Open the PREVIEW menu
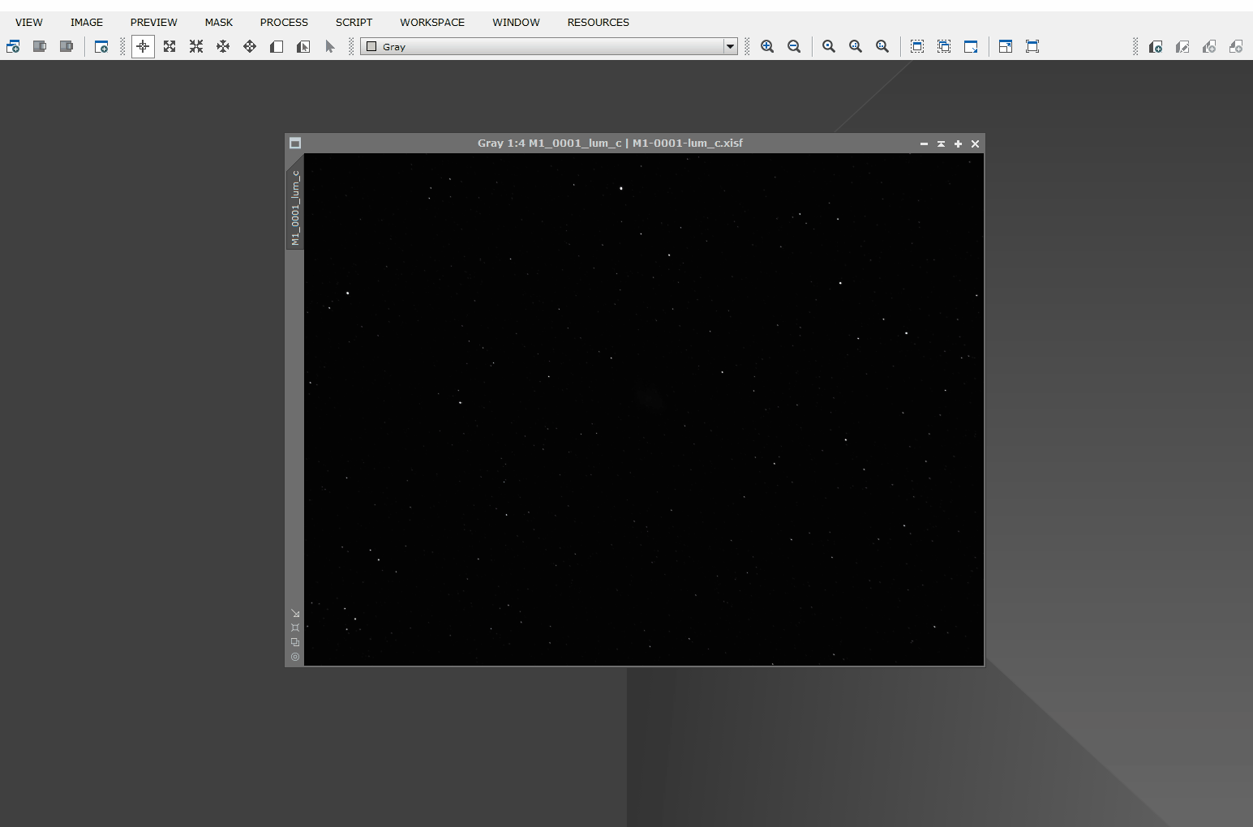Image resolution: width=1253 pixels, height=827 pixels. coord(153,22)
